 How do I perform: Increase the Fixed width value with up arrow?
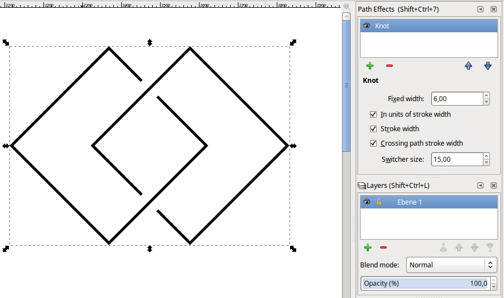click(x=487, y=96)
